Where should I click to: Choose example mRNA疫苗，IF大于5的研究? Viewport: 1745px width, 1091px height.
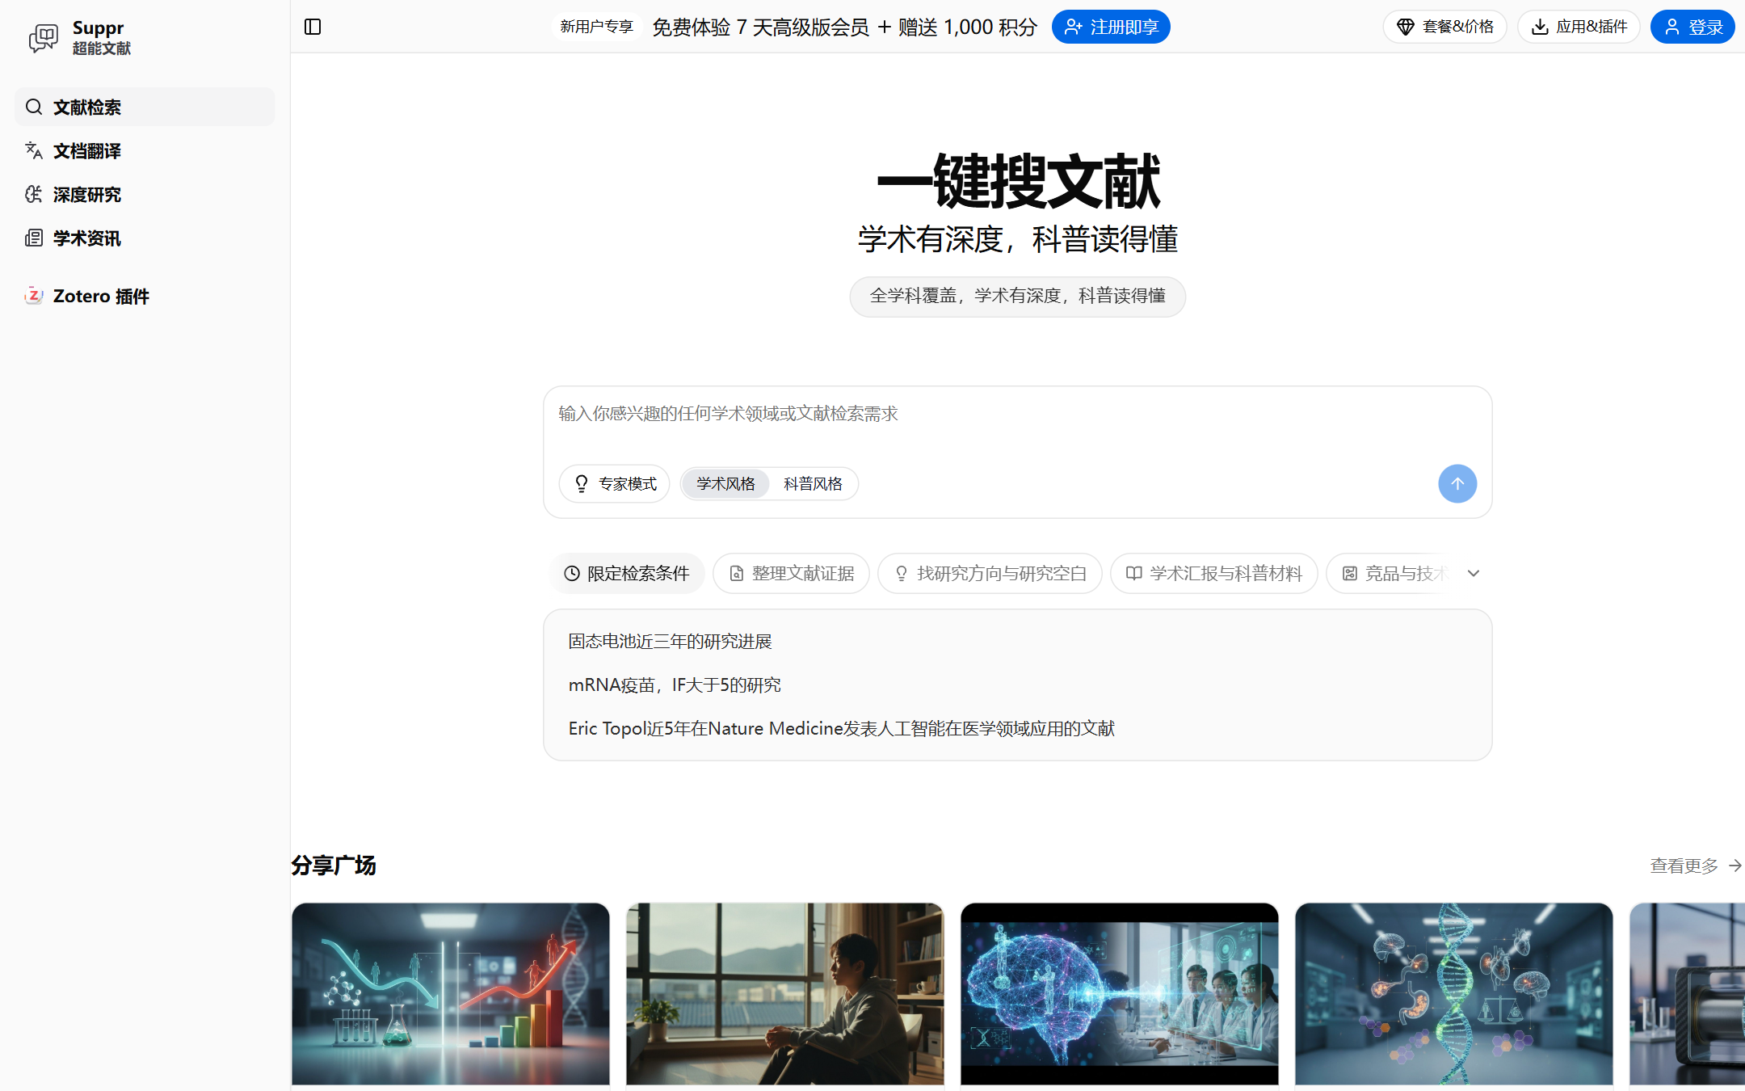(x=675, y=685)
